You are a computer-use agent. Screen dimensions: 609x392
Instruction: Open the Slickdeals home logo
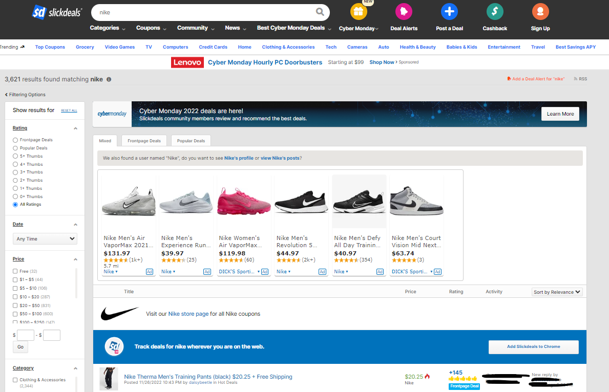[57, 12]
